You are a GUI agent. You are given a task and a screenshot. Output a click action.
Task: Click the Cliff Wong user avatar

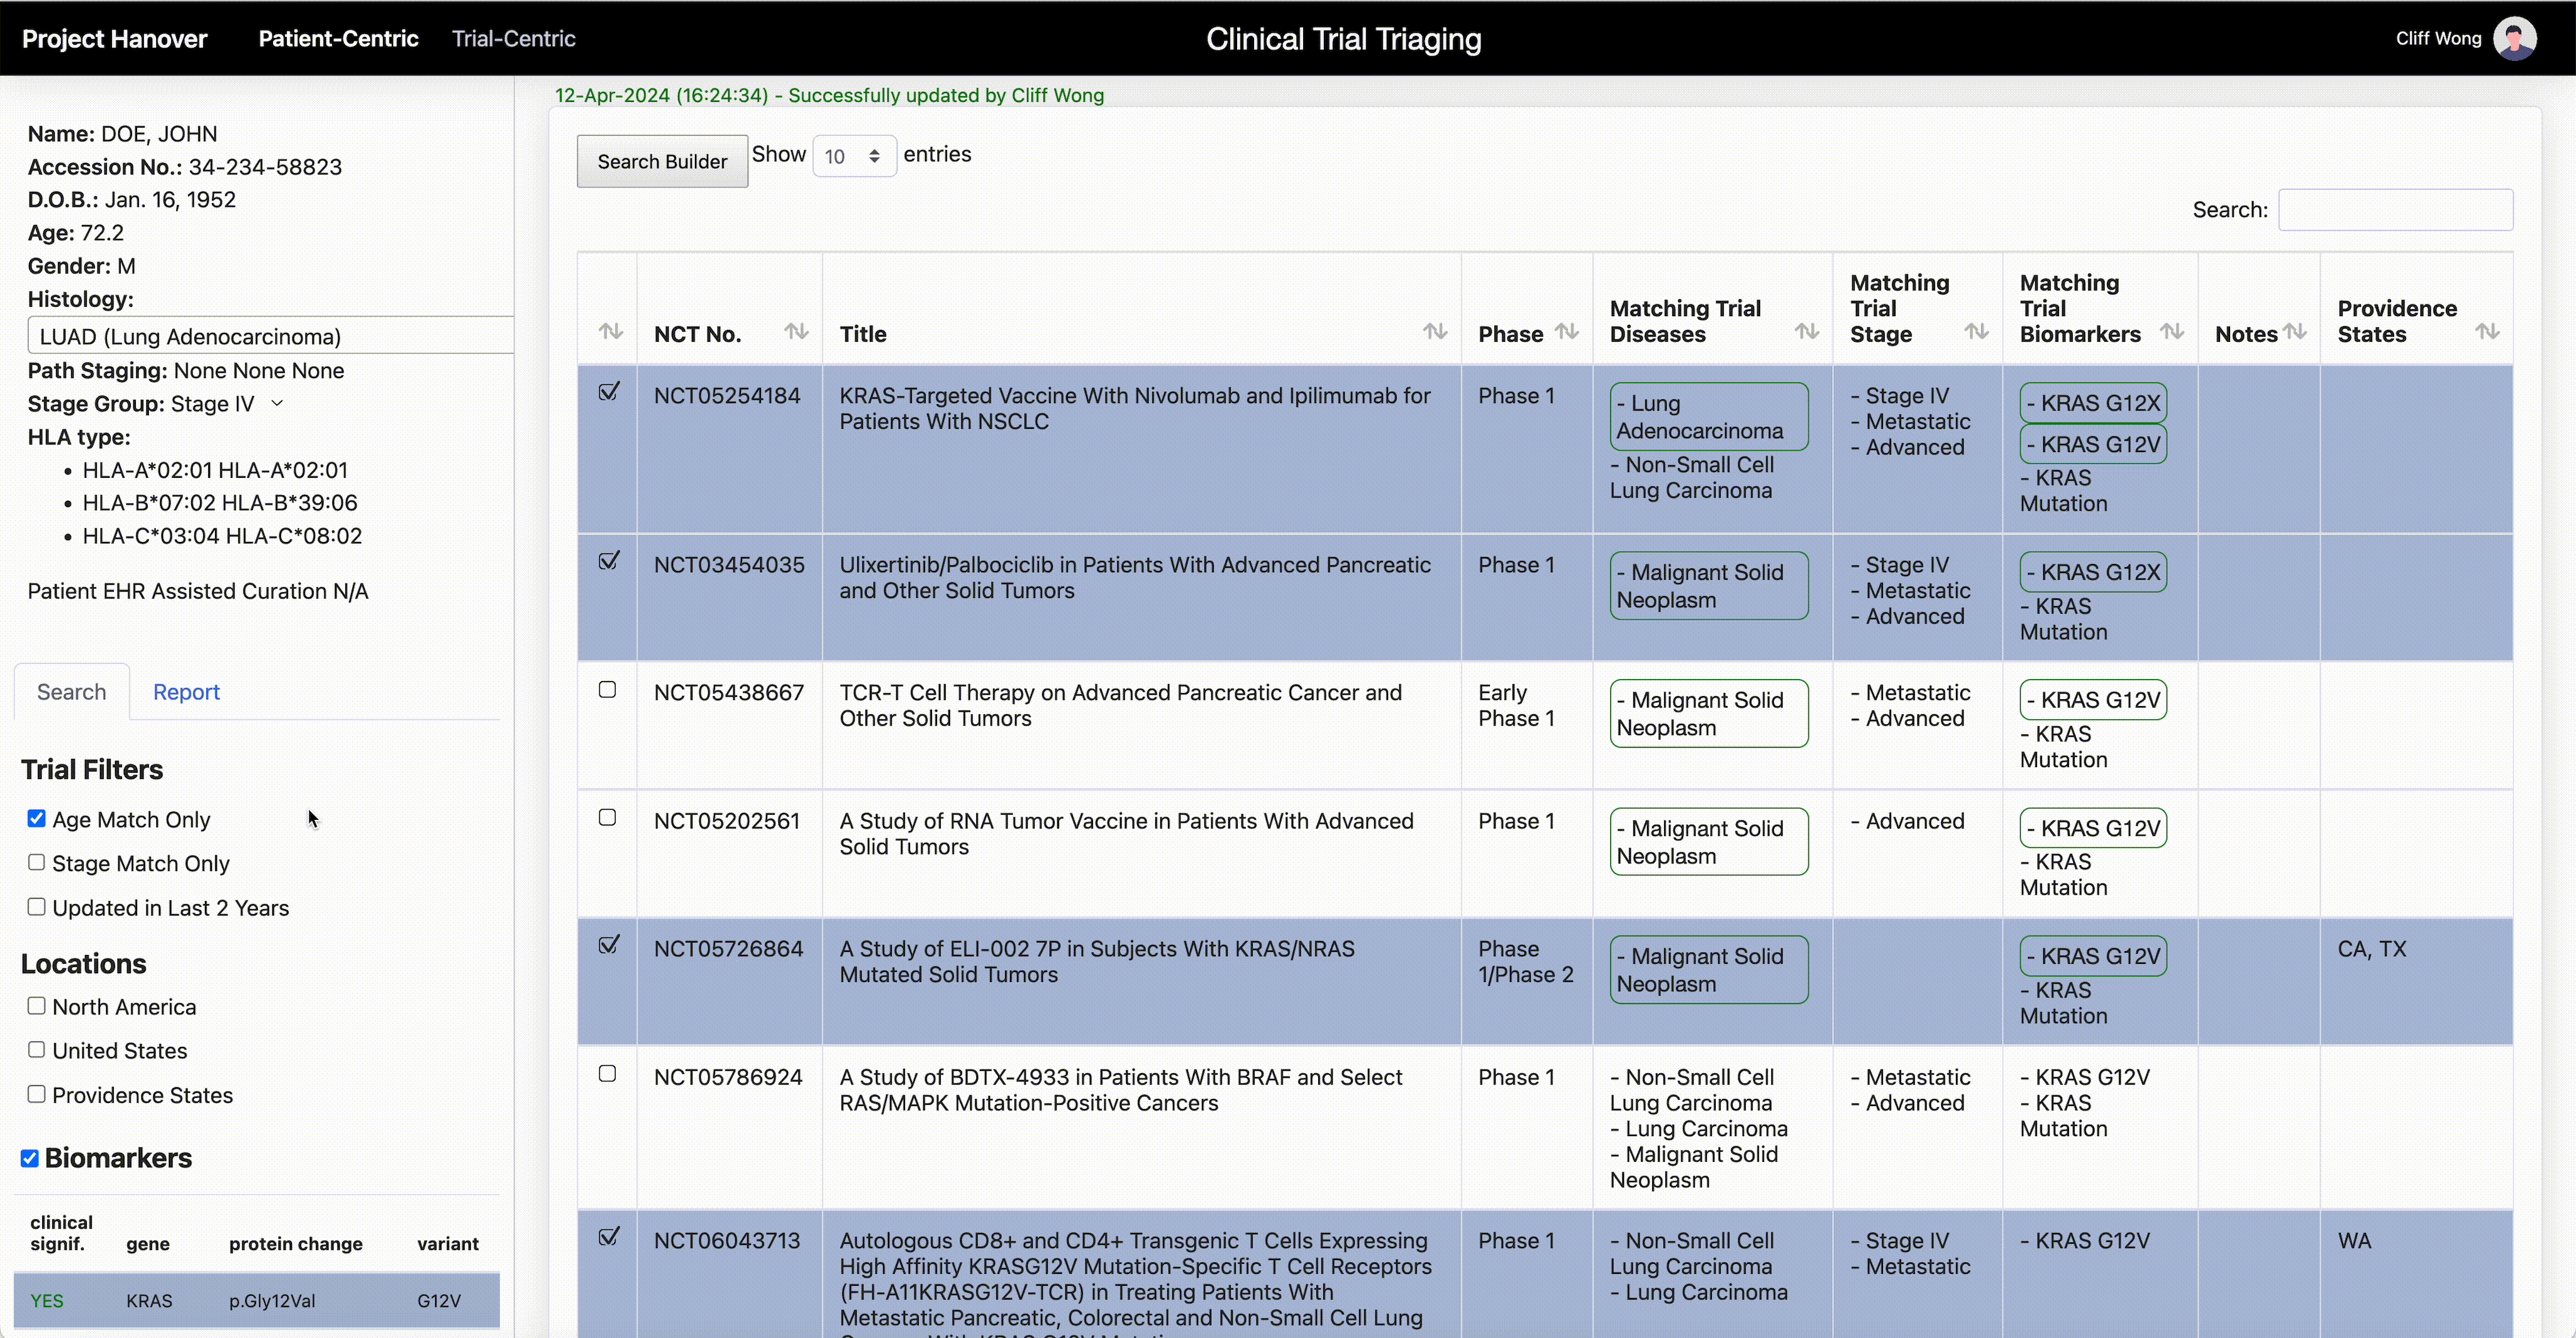(x=2514, y=38)
